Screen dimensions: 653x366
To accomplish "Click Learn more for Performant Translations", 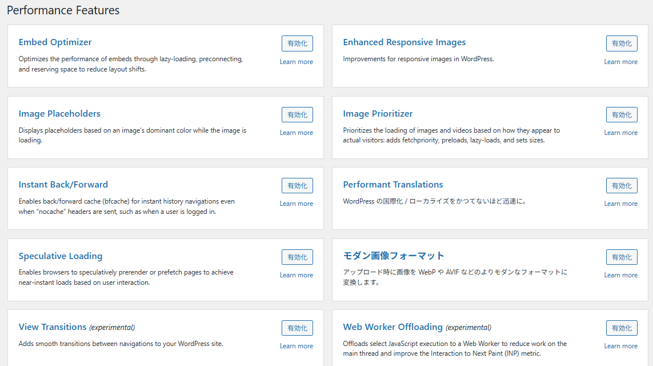I will [x=621, y=204].
